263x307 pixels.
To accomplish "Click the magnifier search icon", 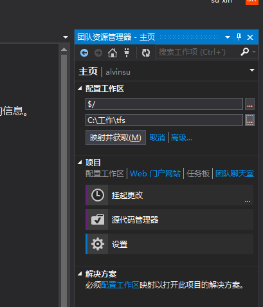I will (244, 51).
